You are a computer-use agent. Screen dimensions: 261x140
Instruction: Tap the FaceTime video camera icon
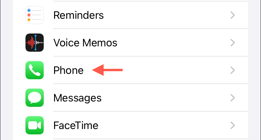tap(35, 125)
